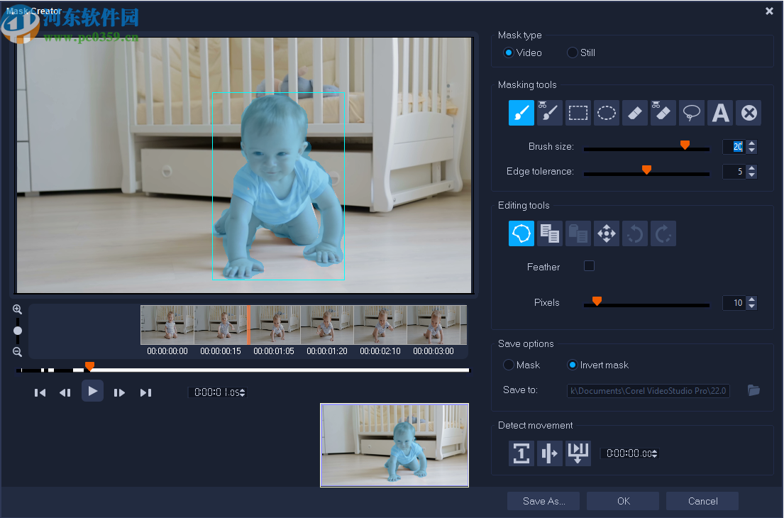
Task: Toggle the Feather checkbox
Action: pyautogui.click(x=589, y=266)
